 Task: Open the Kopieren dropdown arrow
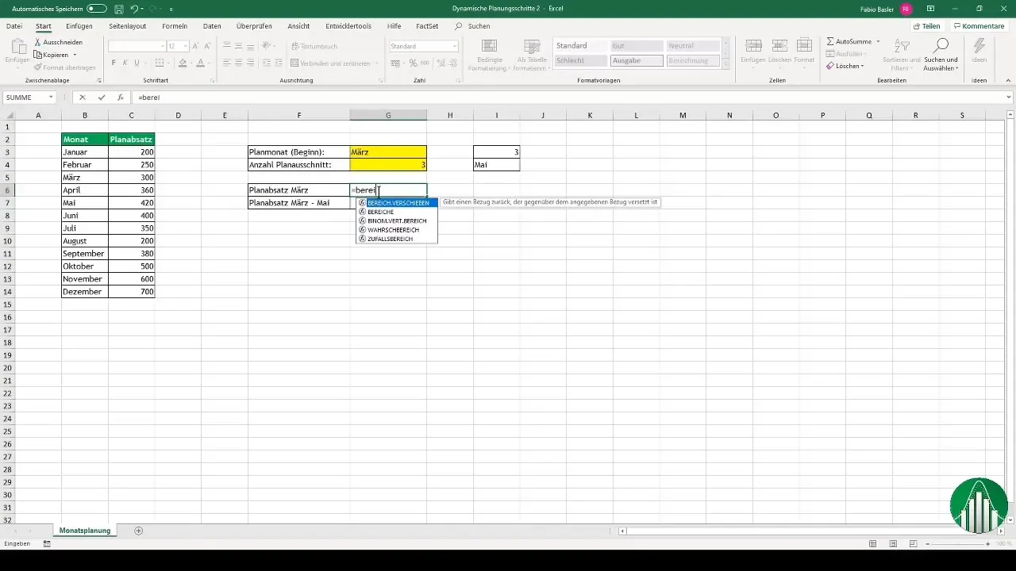75,55
